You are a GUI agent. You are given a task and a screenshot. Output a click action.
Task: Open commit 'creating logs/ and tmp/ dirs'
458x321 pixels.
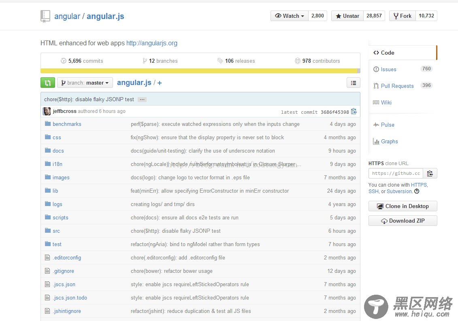point(163,204)
